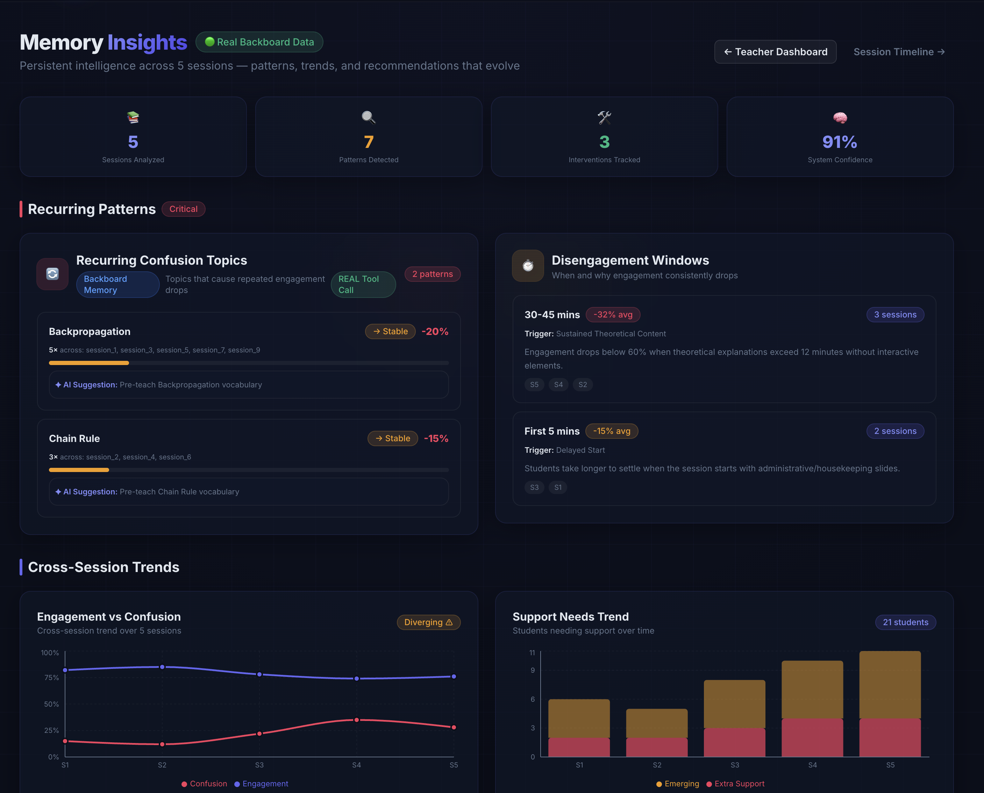
Task: Click the S4 confusion data point on chart
Action: click(x=356, y=720)
